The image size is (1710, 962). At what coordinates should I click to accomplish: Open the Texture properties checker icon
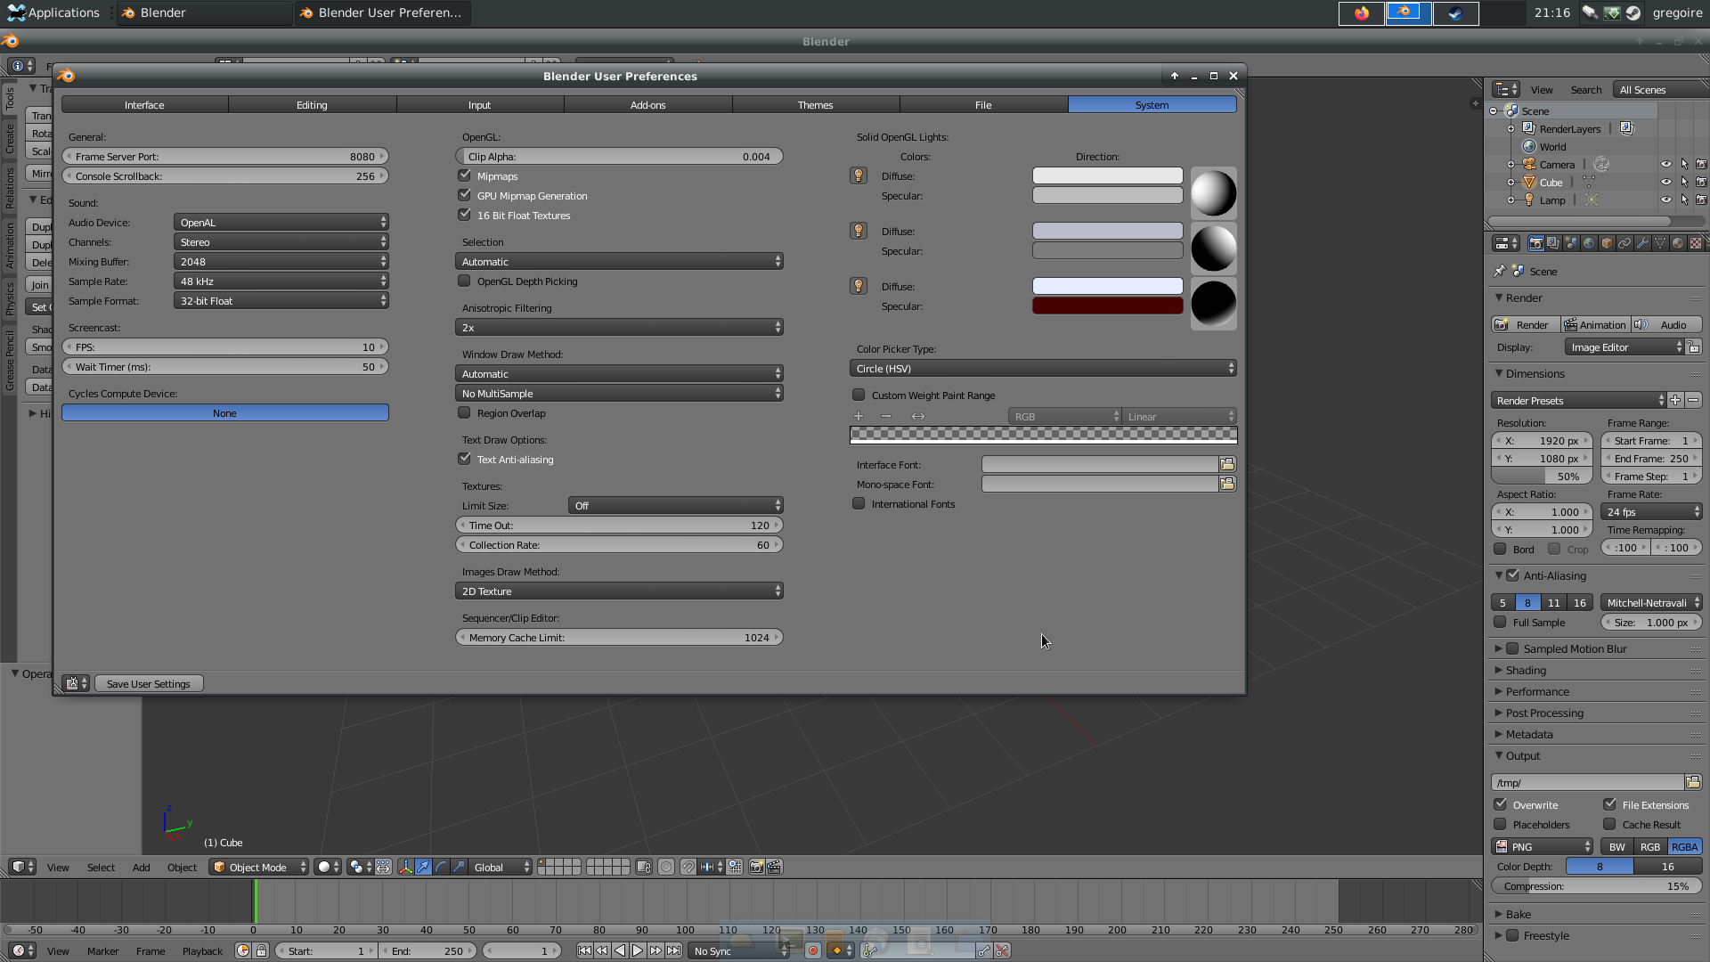click(1696, 243)
